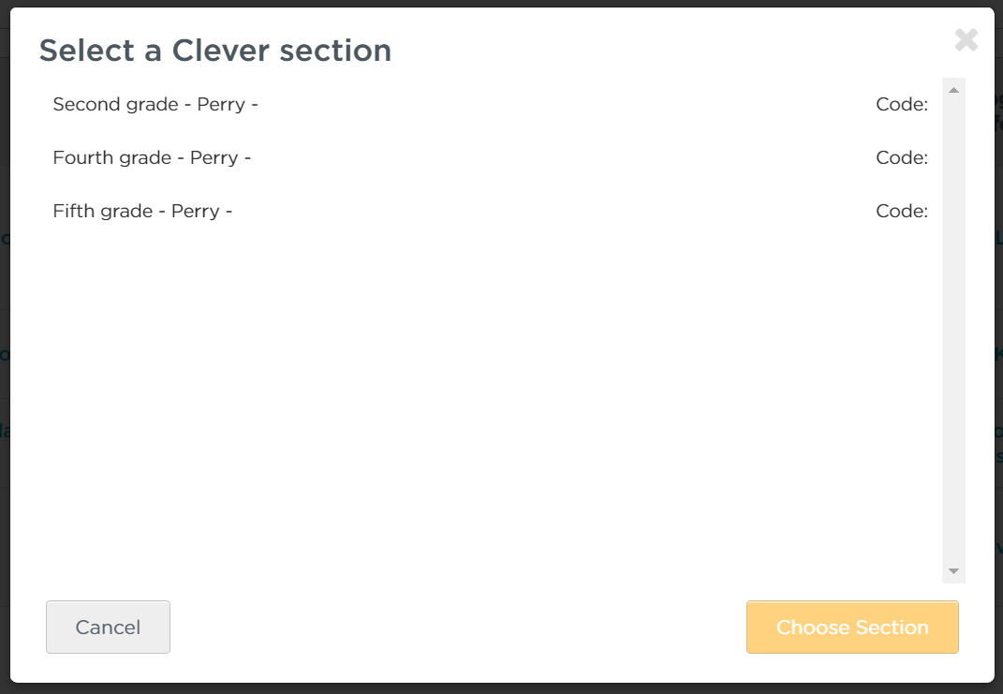Close the Select a Clever section dialog
Viewport: 1003px width, 694px height.
pyautogui.click(x=966, y=39)
